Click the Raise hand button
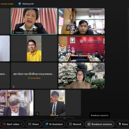This screenshot has height=129, width=129. (123, 124)
